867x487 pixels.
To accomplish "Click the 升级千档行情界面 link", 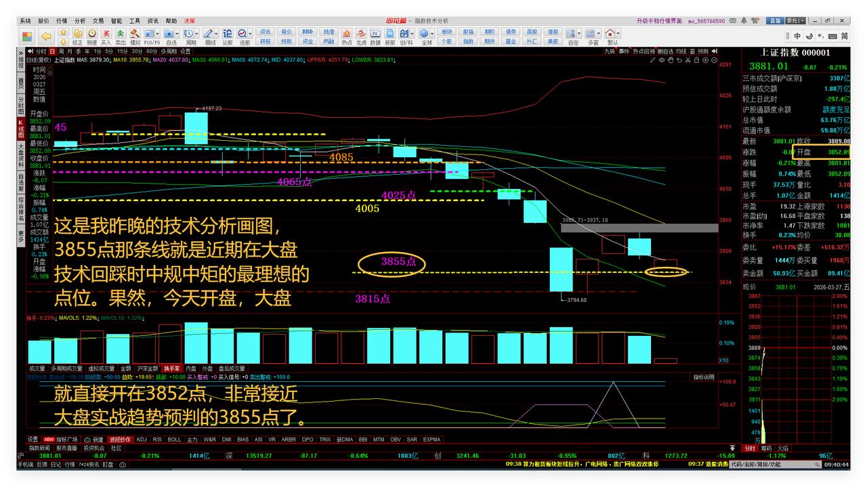I will tap(659, 21).
